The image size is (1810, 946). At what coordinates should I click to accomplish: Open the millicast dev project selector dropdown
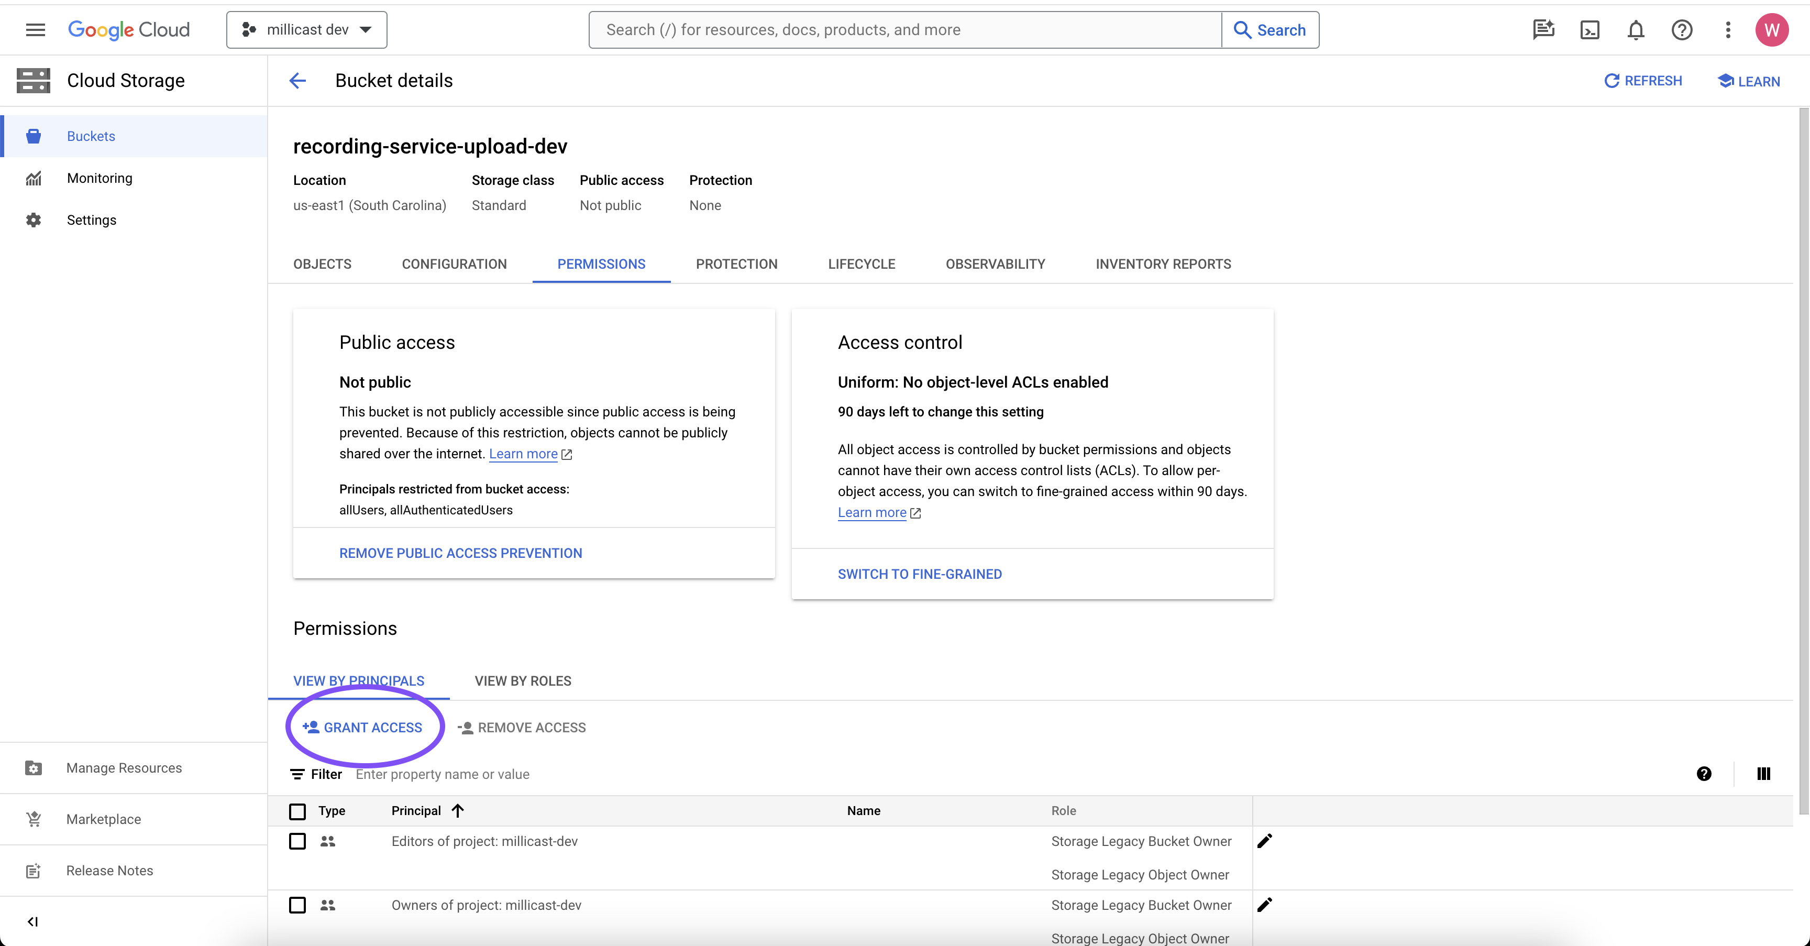[x=307, y=29]
